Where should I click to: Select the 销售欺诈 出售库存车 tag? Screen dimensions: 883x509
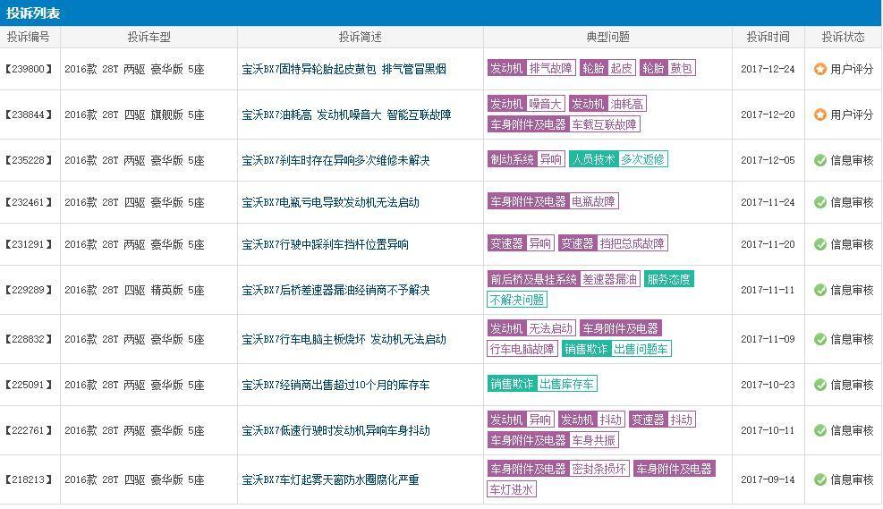click(x=542, y=384)
